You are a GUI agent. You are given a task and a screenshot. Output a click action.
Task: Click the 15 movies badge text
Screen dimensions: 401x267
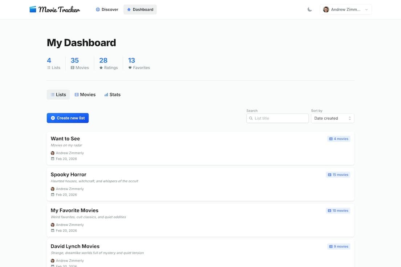click(x=340, y=175)
